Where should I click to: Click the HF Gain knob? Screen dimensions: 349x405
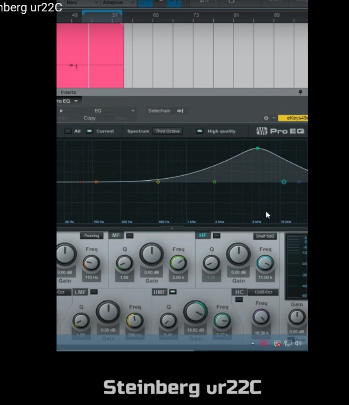pos(238,254)
